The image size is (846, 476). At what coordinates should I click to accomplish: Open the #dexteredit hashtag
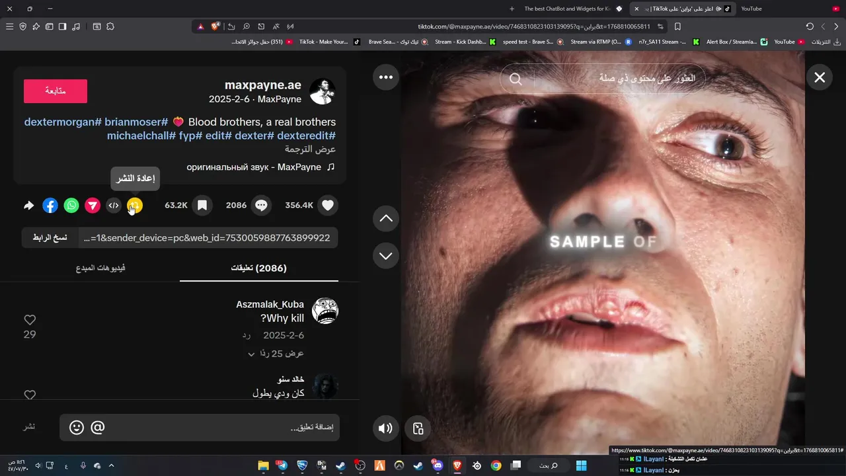[306, 136]
